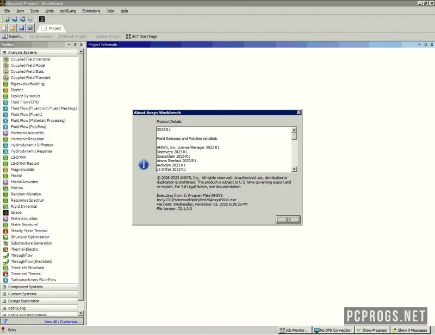435x335 pixels.
Task: Click the Save floppy disk icon
Action: point(21,28)
